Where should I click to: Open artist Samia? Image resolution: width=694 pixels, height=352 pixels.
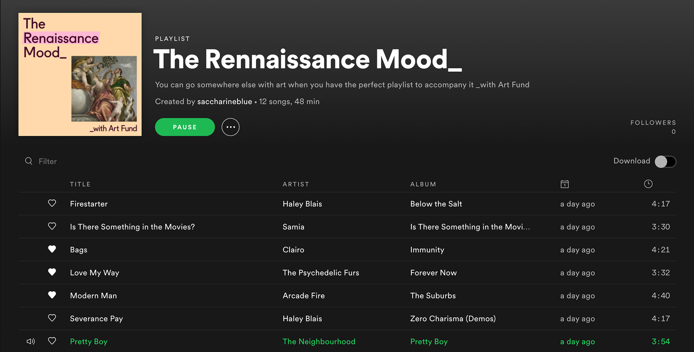click(x=294, y=227)
